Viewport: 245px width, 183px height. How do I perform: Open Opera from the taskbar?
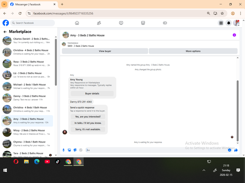pos(16,162)
